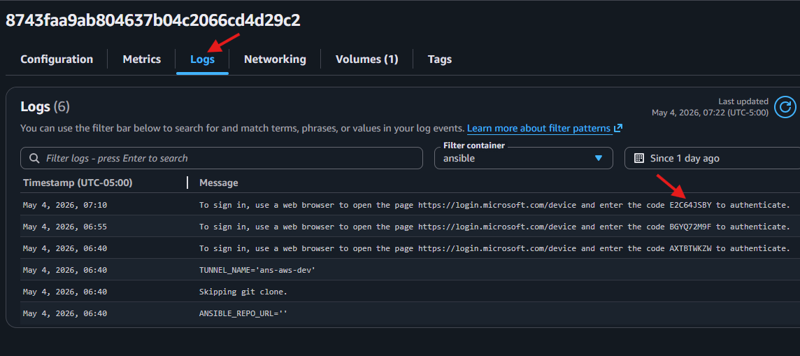The image size is (800, 356).
Task: Expand the ansible container selector
Action: click(524, 158)
